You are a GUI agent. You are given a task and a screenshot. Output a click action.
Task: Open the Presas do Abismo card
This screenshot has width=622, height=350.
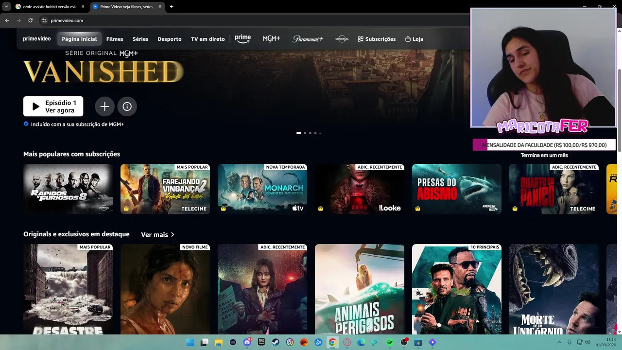(x=457, y=189)
